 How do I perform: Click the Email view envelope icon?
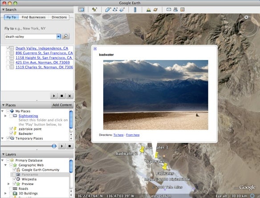click(169, 9)
